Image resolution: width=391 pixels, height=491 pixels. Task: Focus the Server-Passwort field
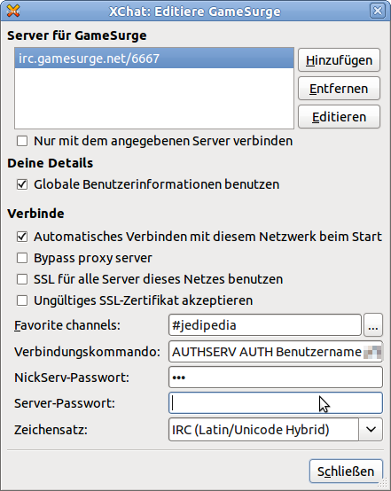pyautogui.click(x=276, y=403)
